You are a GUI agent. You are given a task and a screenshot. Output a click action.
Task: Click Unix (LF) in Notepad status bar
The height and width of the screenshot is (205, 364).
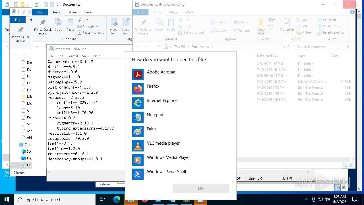pyautogui.click(x=255, y=179)
